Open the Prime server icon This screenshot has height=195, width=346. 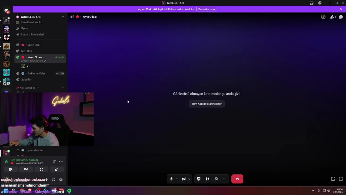tap(6, 29)
